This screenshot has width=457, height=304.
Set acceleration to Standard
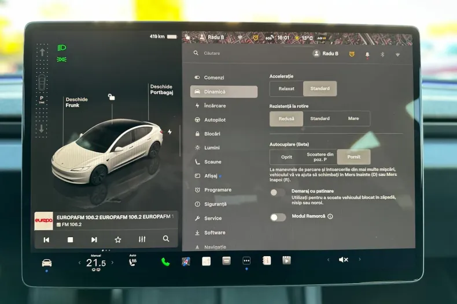pyautogui.click(x=320, y=89)
